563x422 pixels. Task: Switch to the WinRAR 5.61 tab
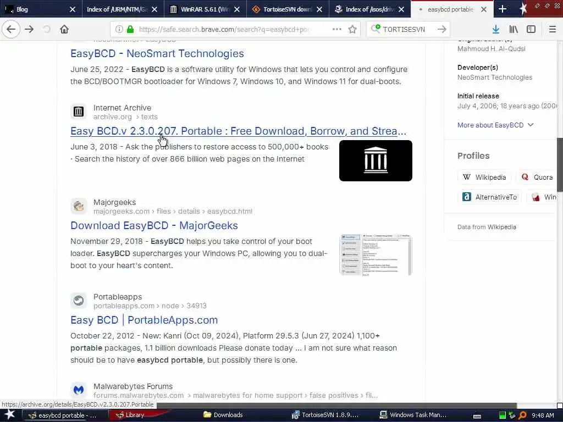[x=206, y=9]
